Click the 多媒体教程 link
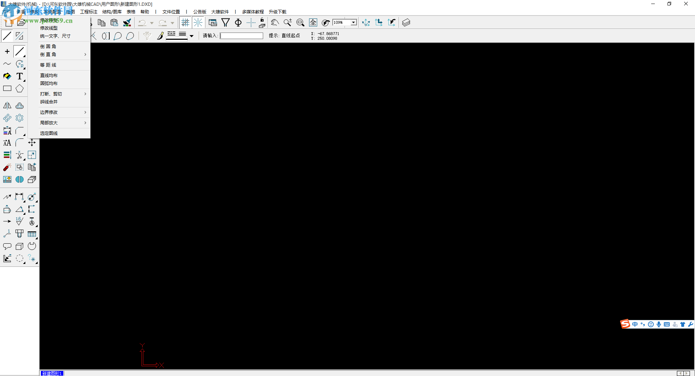695x376 pixels. click(253, 12)
